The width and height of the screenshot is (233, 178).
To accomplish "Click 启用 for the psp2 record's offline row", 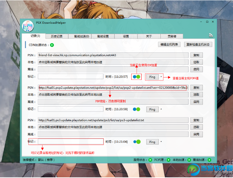I will coord(197,102).
